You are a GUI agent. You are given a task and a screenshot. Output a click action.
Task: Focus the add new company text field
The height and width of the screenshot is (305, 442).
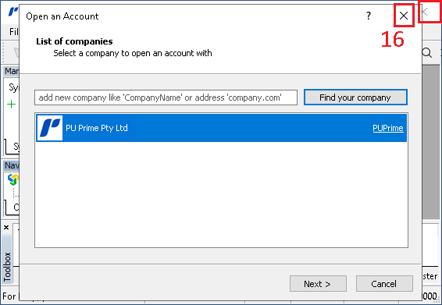tap(166, 98)
